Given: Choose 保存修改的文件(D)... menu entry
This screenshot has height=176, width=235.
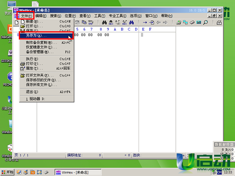Looking at the screenshot, I should point(47,80).
